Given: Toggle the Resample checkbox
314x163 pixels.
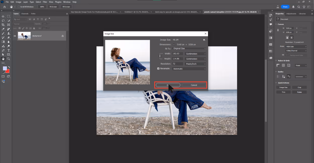Looking at the screenshot, I should coord(158,68).
